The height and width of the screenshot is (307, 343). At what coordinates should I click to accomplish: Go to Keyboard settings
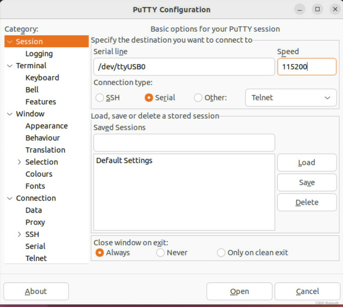coord(42,78)
